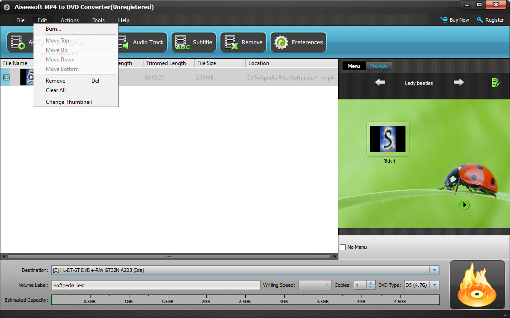Click the application logo icon in title bar

6,7
